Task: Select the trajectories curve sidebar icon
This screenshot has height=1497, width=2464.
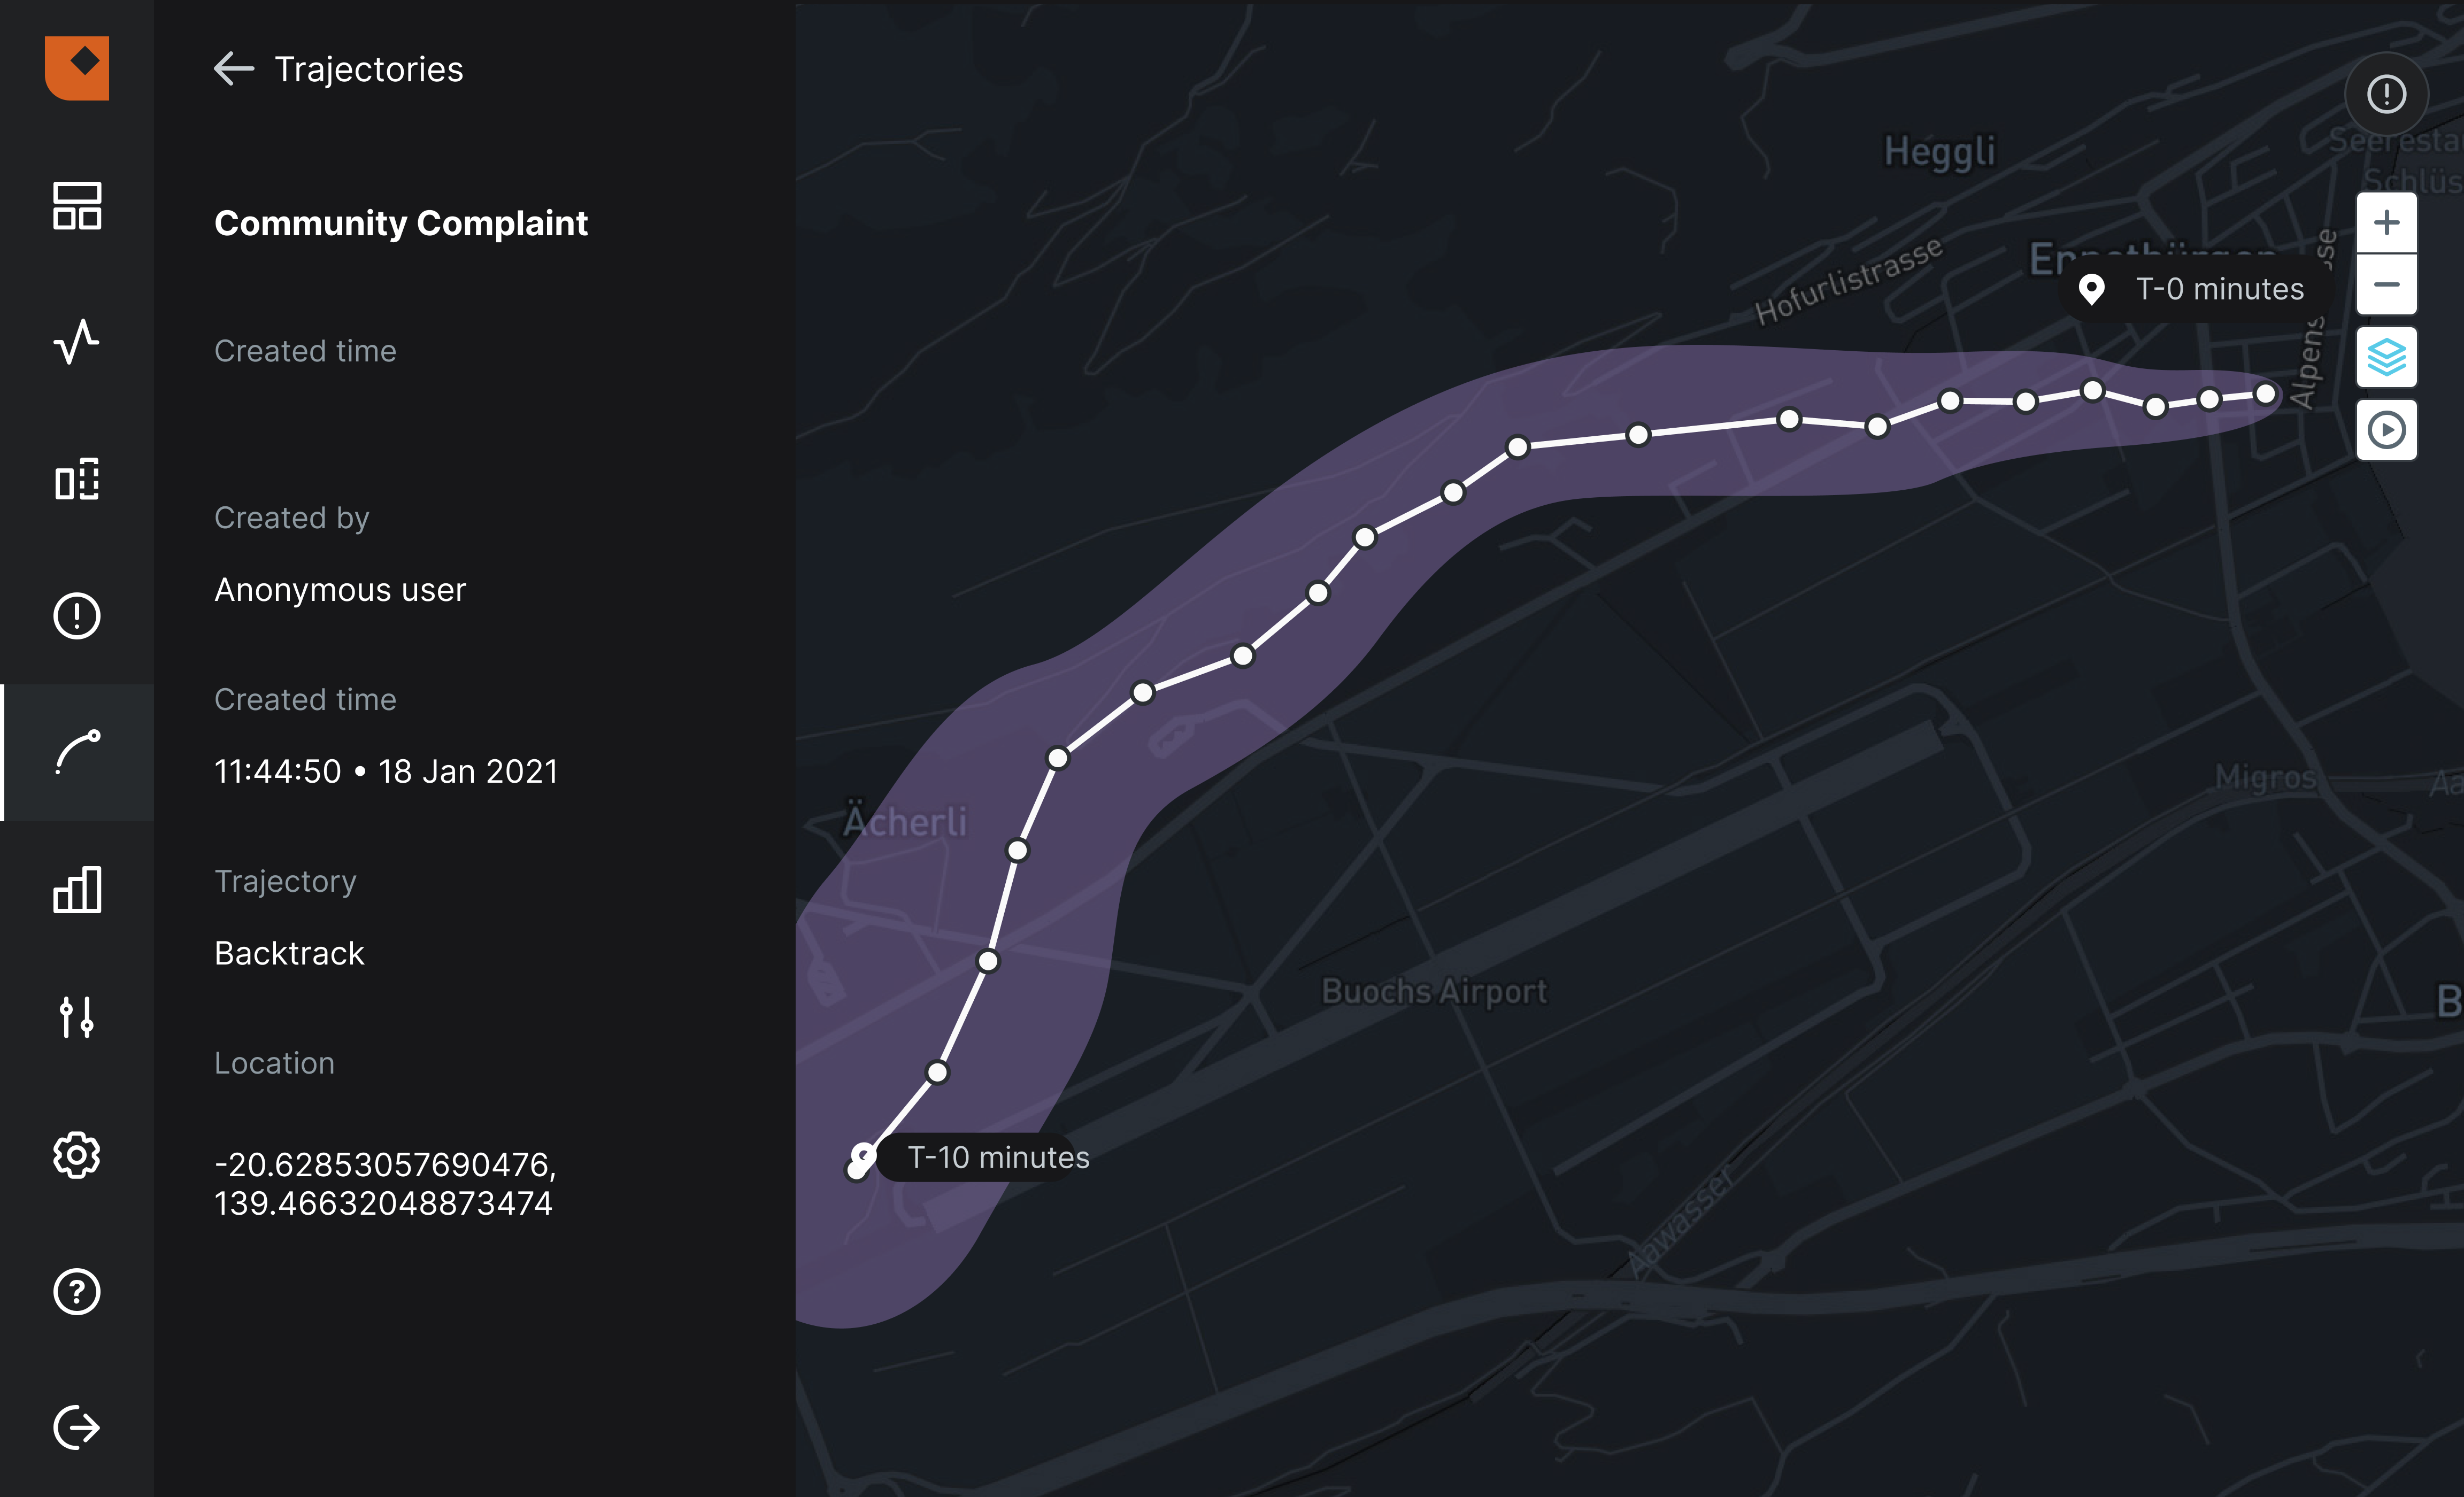Action: [x=77, y=752]
